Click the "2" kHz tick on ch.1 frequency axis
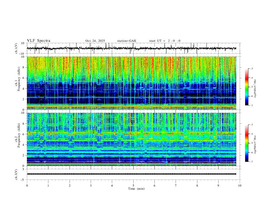The height and width of the screenshot is (208, 270). click(x=24, y=99)
